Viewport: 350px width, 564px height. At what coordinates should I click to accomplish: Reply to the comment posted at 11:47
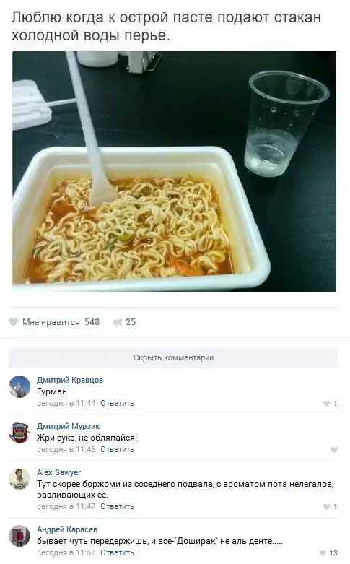coord(117,506)
